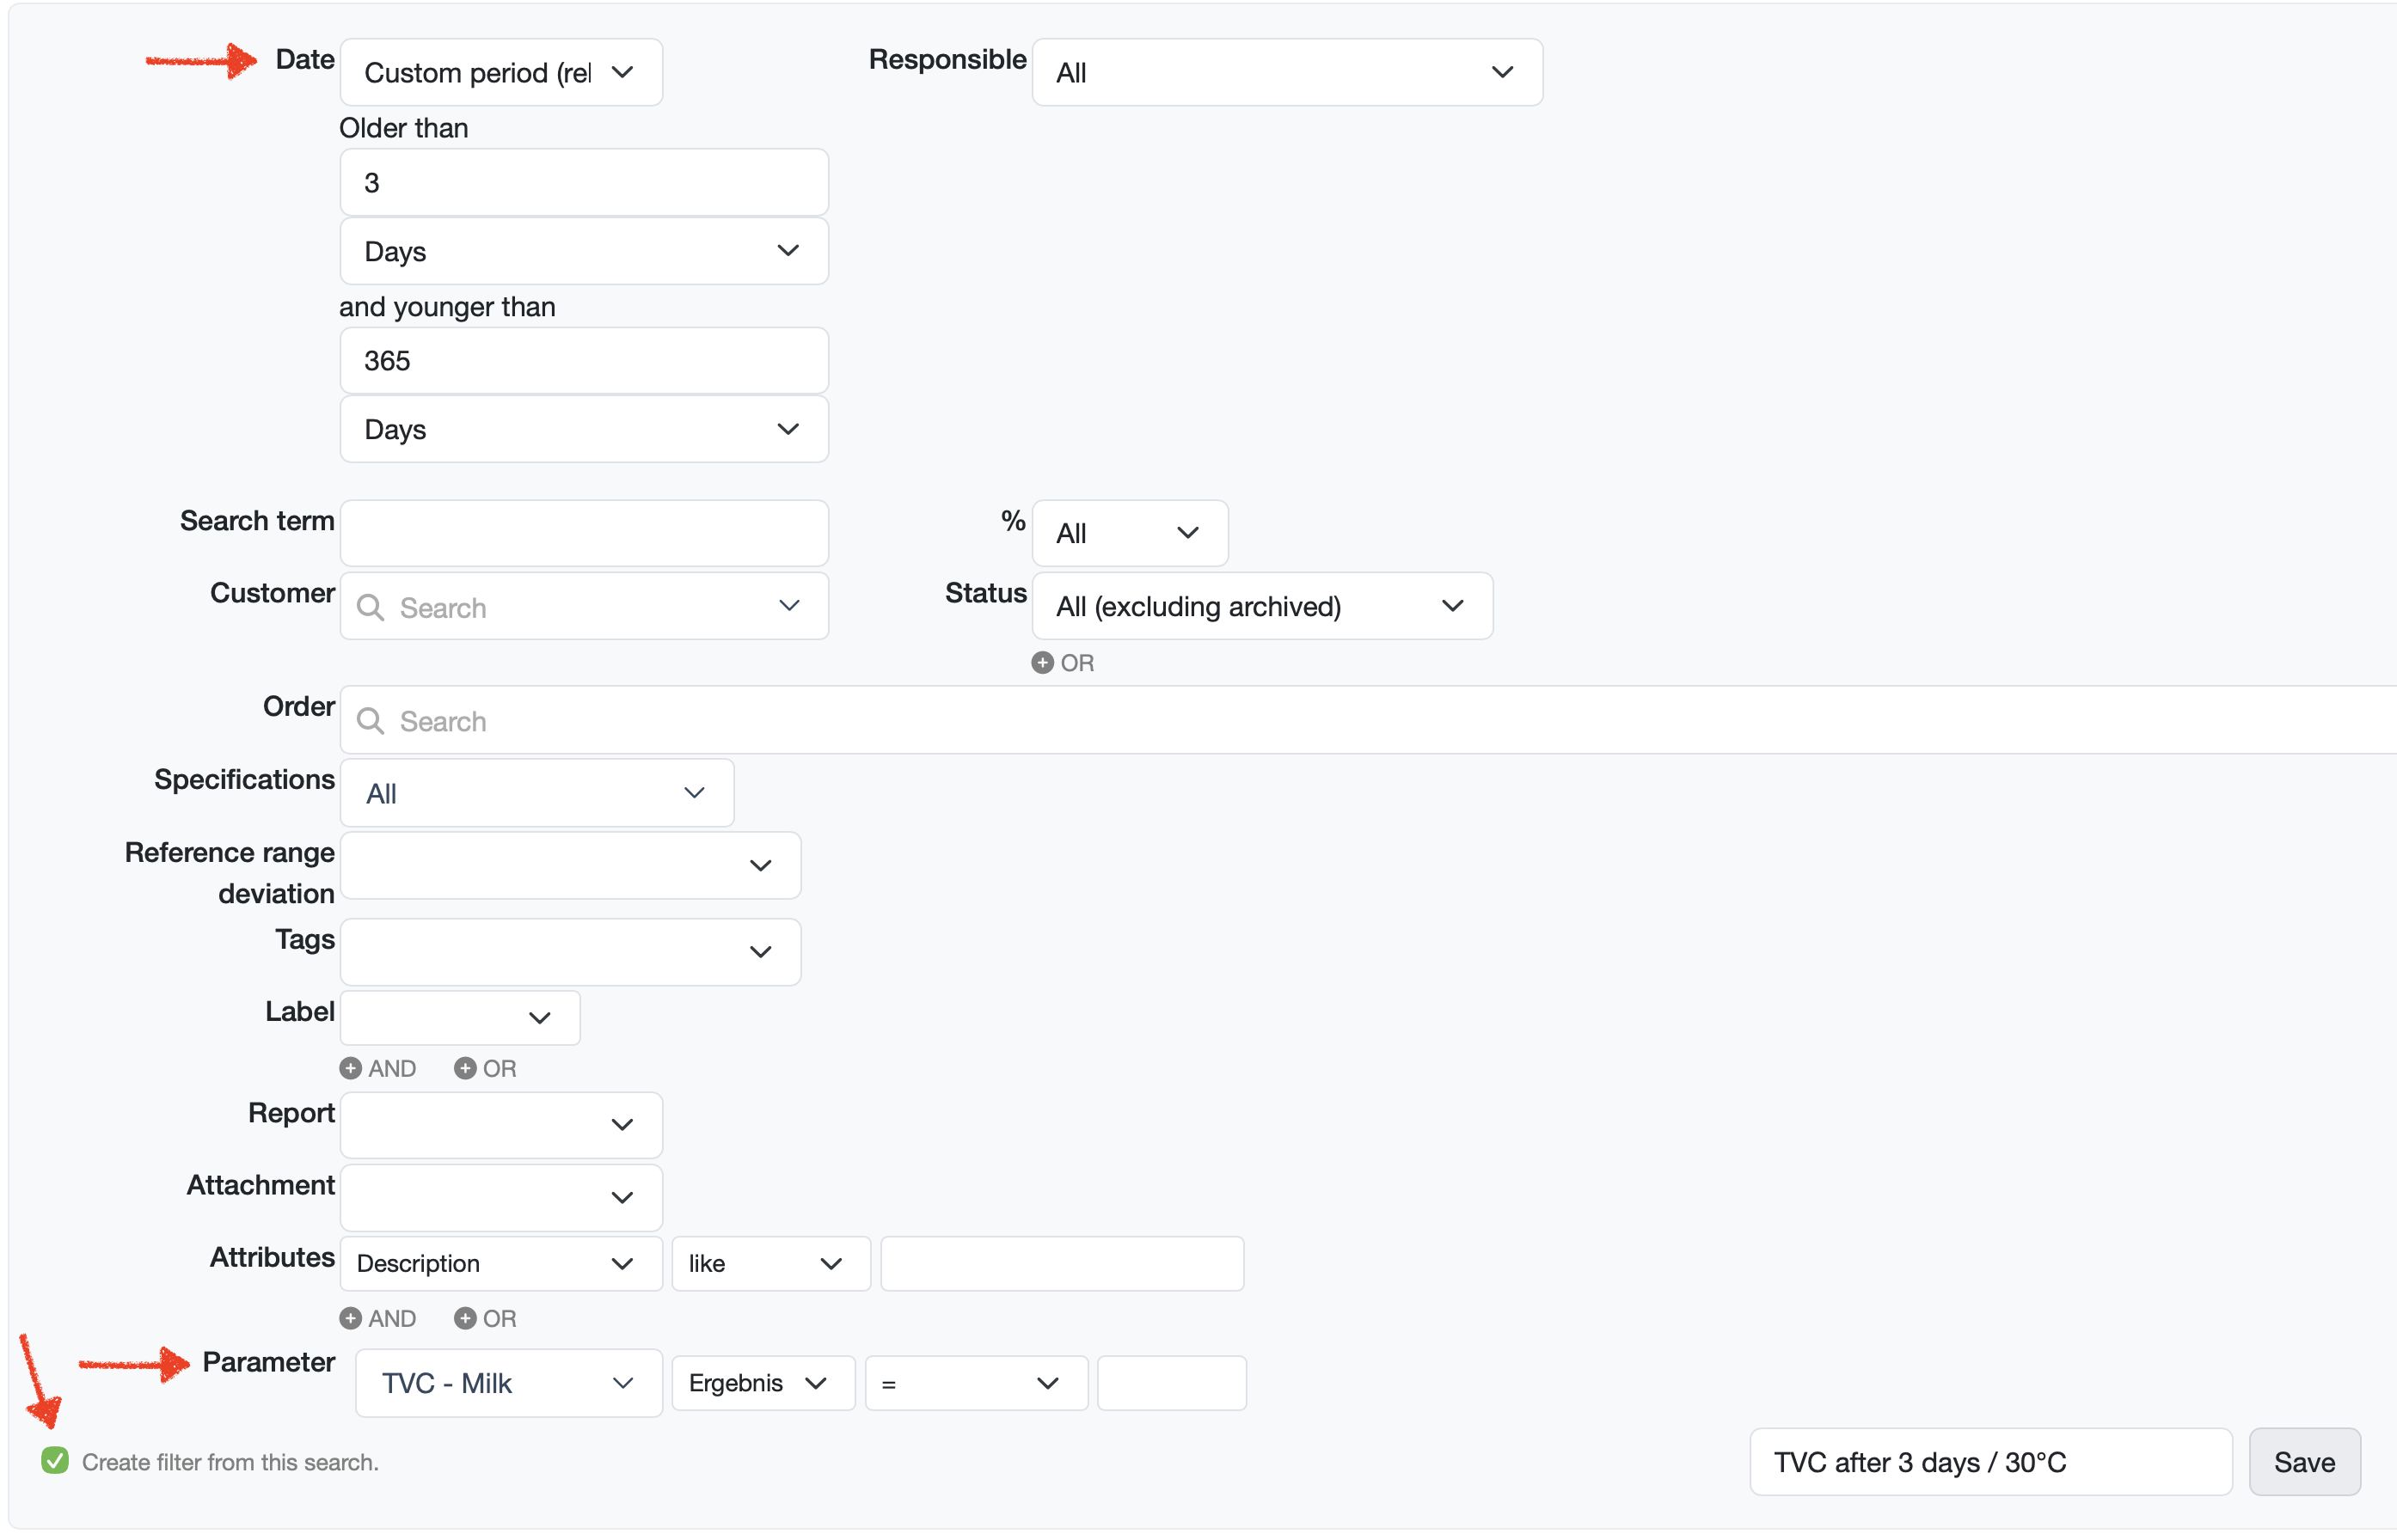Image resolution: width=2397 pixels, height=1540 pixels.
Task: Click the 'and younger than' 365 field
Action: pyautogui.click(x=583, y=361)
